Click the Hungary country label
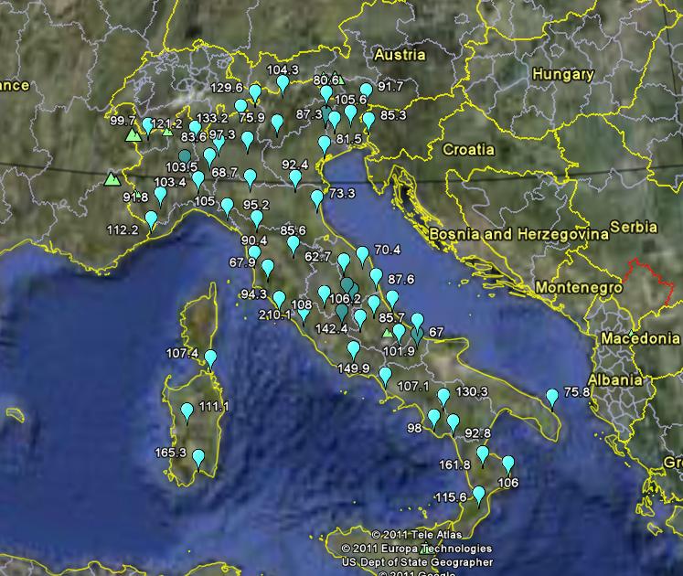 pos(563,74)
